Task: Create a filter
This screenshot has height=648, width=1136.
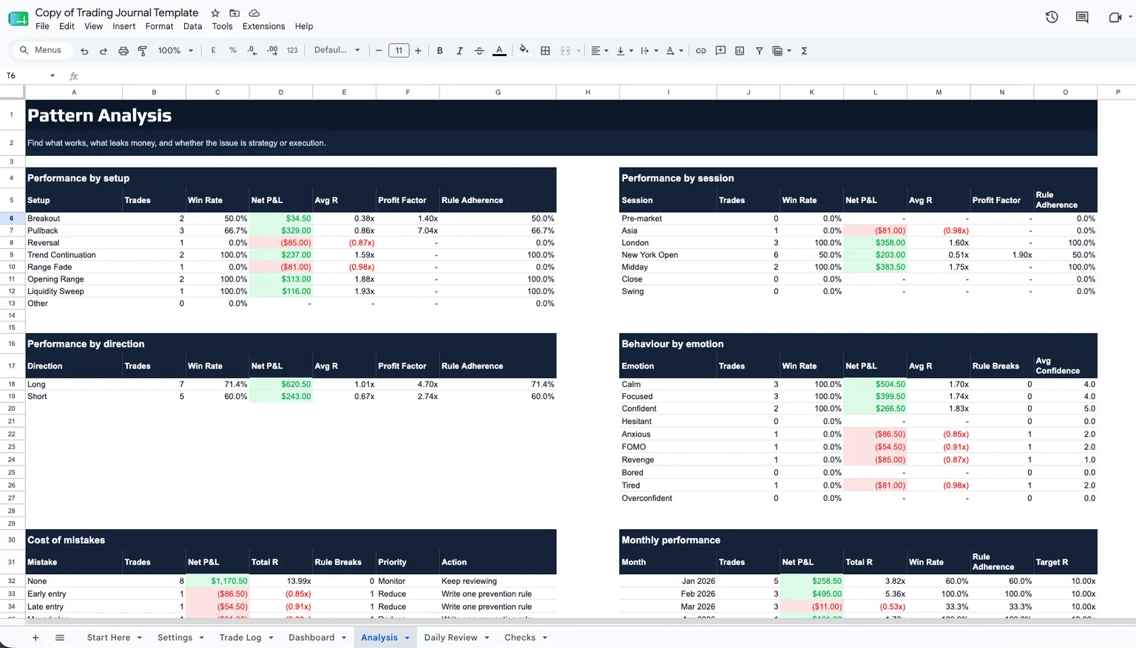Action: (x=759, y=51)
